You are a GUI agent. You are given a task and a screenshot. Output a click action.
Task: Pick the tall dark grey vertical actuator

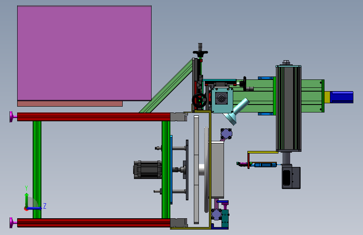coord(288,108)
